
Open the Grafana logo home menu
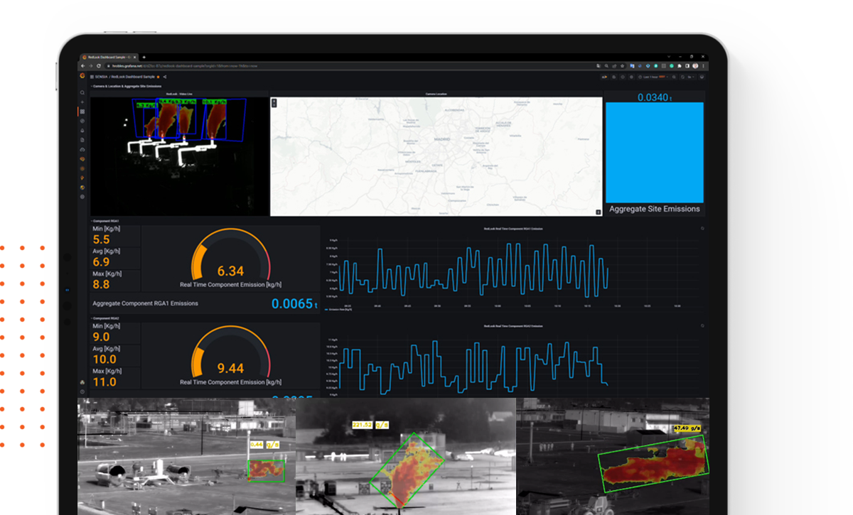pos(82,76)
